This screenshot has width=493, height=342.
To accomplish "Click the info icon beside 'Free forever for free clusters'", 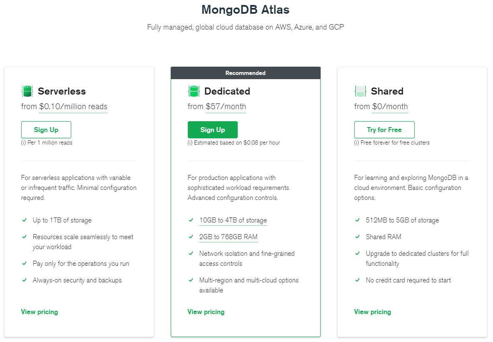I will (x=356, y=142).
